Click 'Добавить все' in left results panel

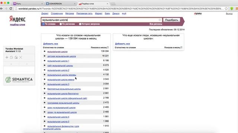[51, 44]
